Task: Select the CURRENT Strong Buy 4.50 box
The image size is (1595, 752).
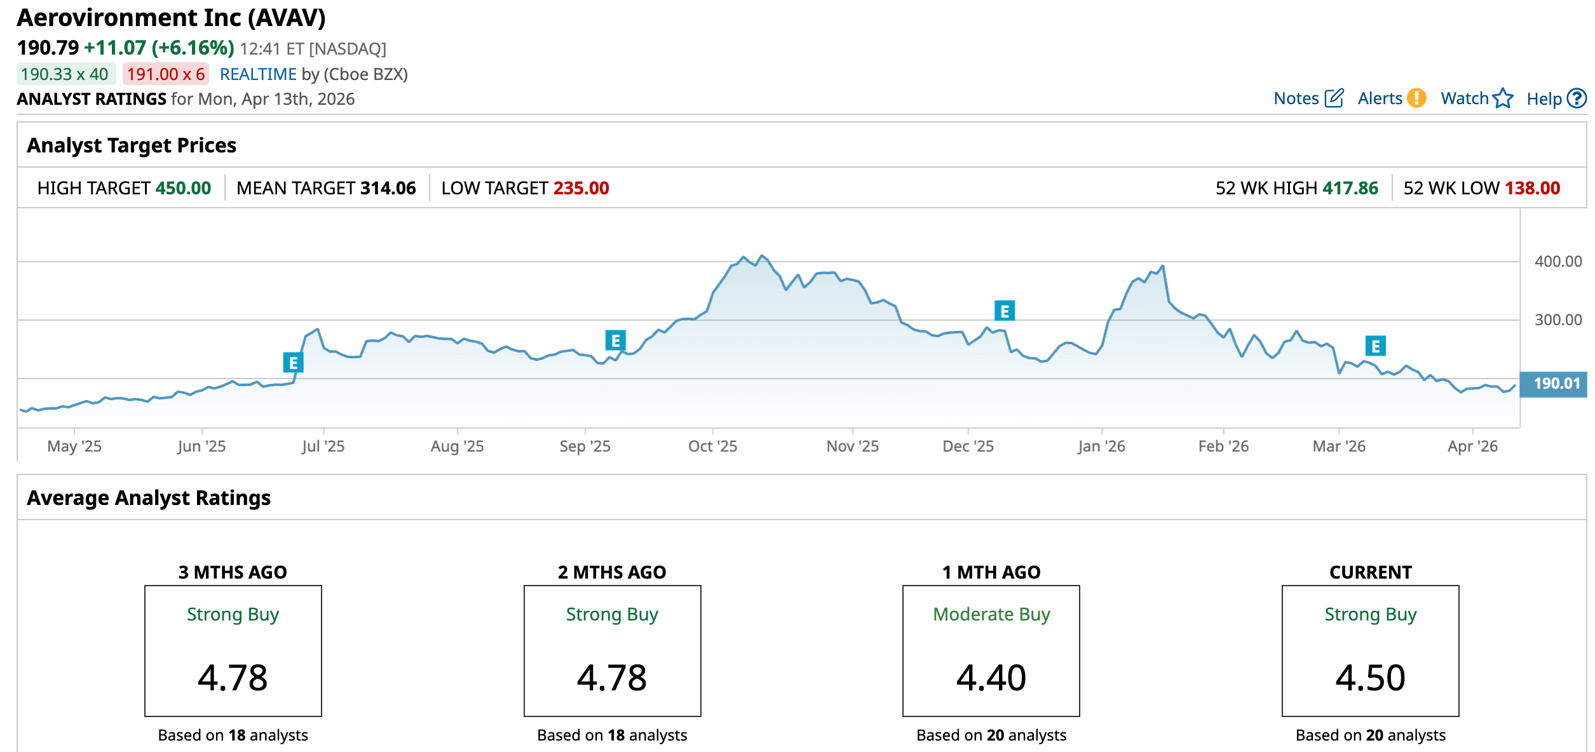Action: click(1370, 650)
